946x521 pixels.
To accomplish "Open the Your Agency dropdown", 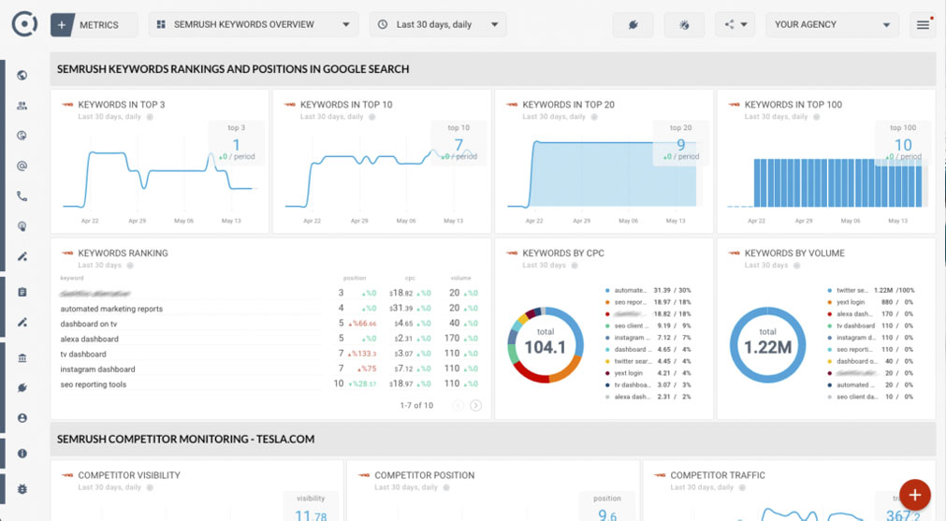I will [x=832, y=24].
